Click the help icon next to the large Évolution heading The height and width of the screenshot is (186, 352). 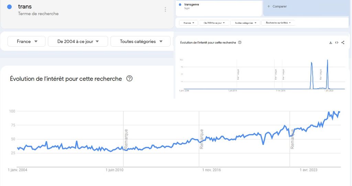pyautogui.click(x=129, y=78)
